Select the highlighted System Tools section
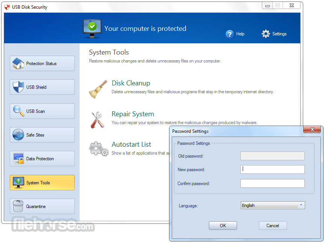 [42, 182]
